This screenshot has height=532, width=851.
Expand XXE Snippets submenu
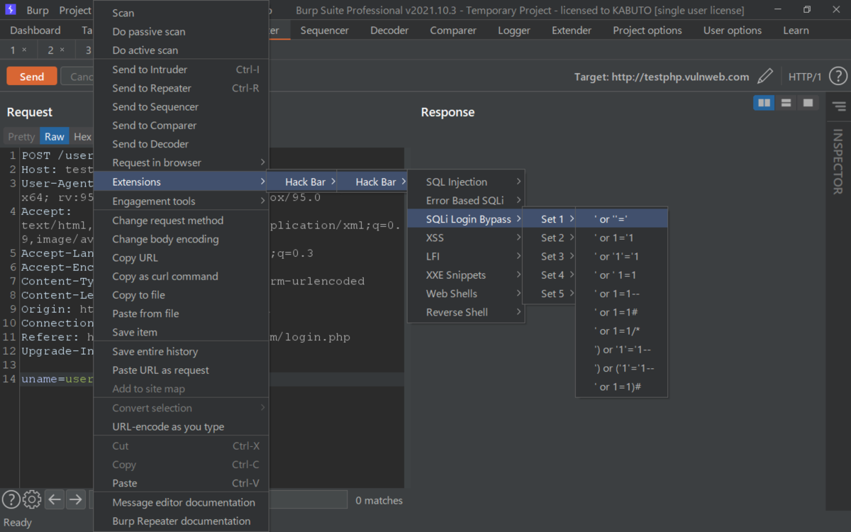point(466,275)
